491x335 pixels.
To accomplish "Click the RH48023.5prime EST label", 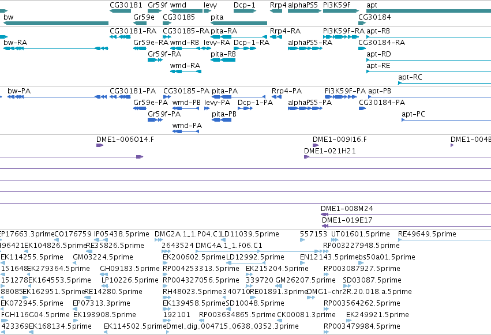I will 192,292.
